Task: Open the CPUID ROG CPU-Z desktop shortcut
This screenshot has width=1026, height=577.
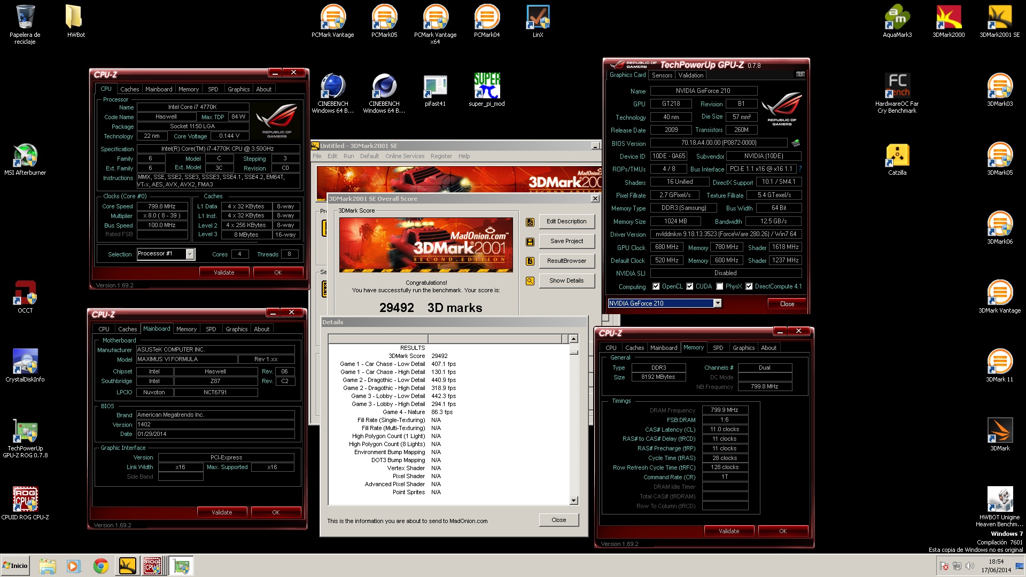Action: click(25, 503)
